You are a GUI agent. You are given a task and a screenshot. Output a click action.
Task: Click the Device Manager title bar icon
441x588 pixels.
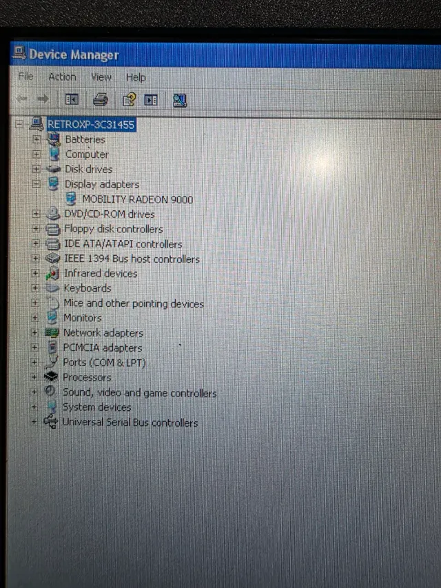19,53
